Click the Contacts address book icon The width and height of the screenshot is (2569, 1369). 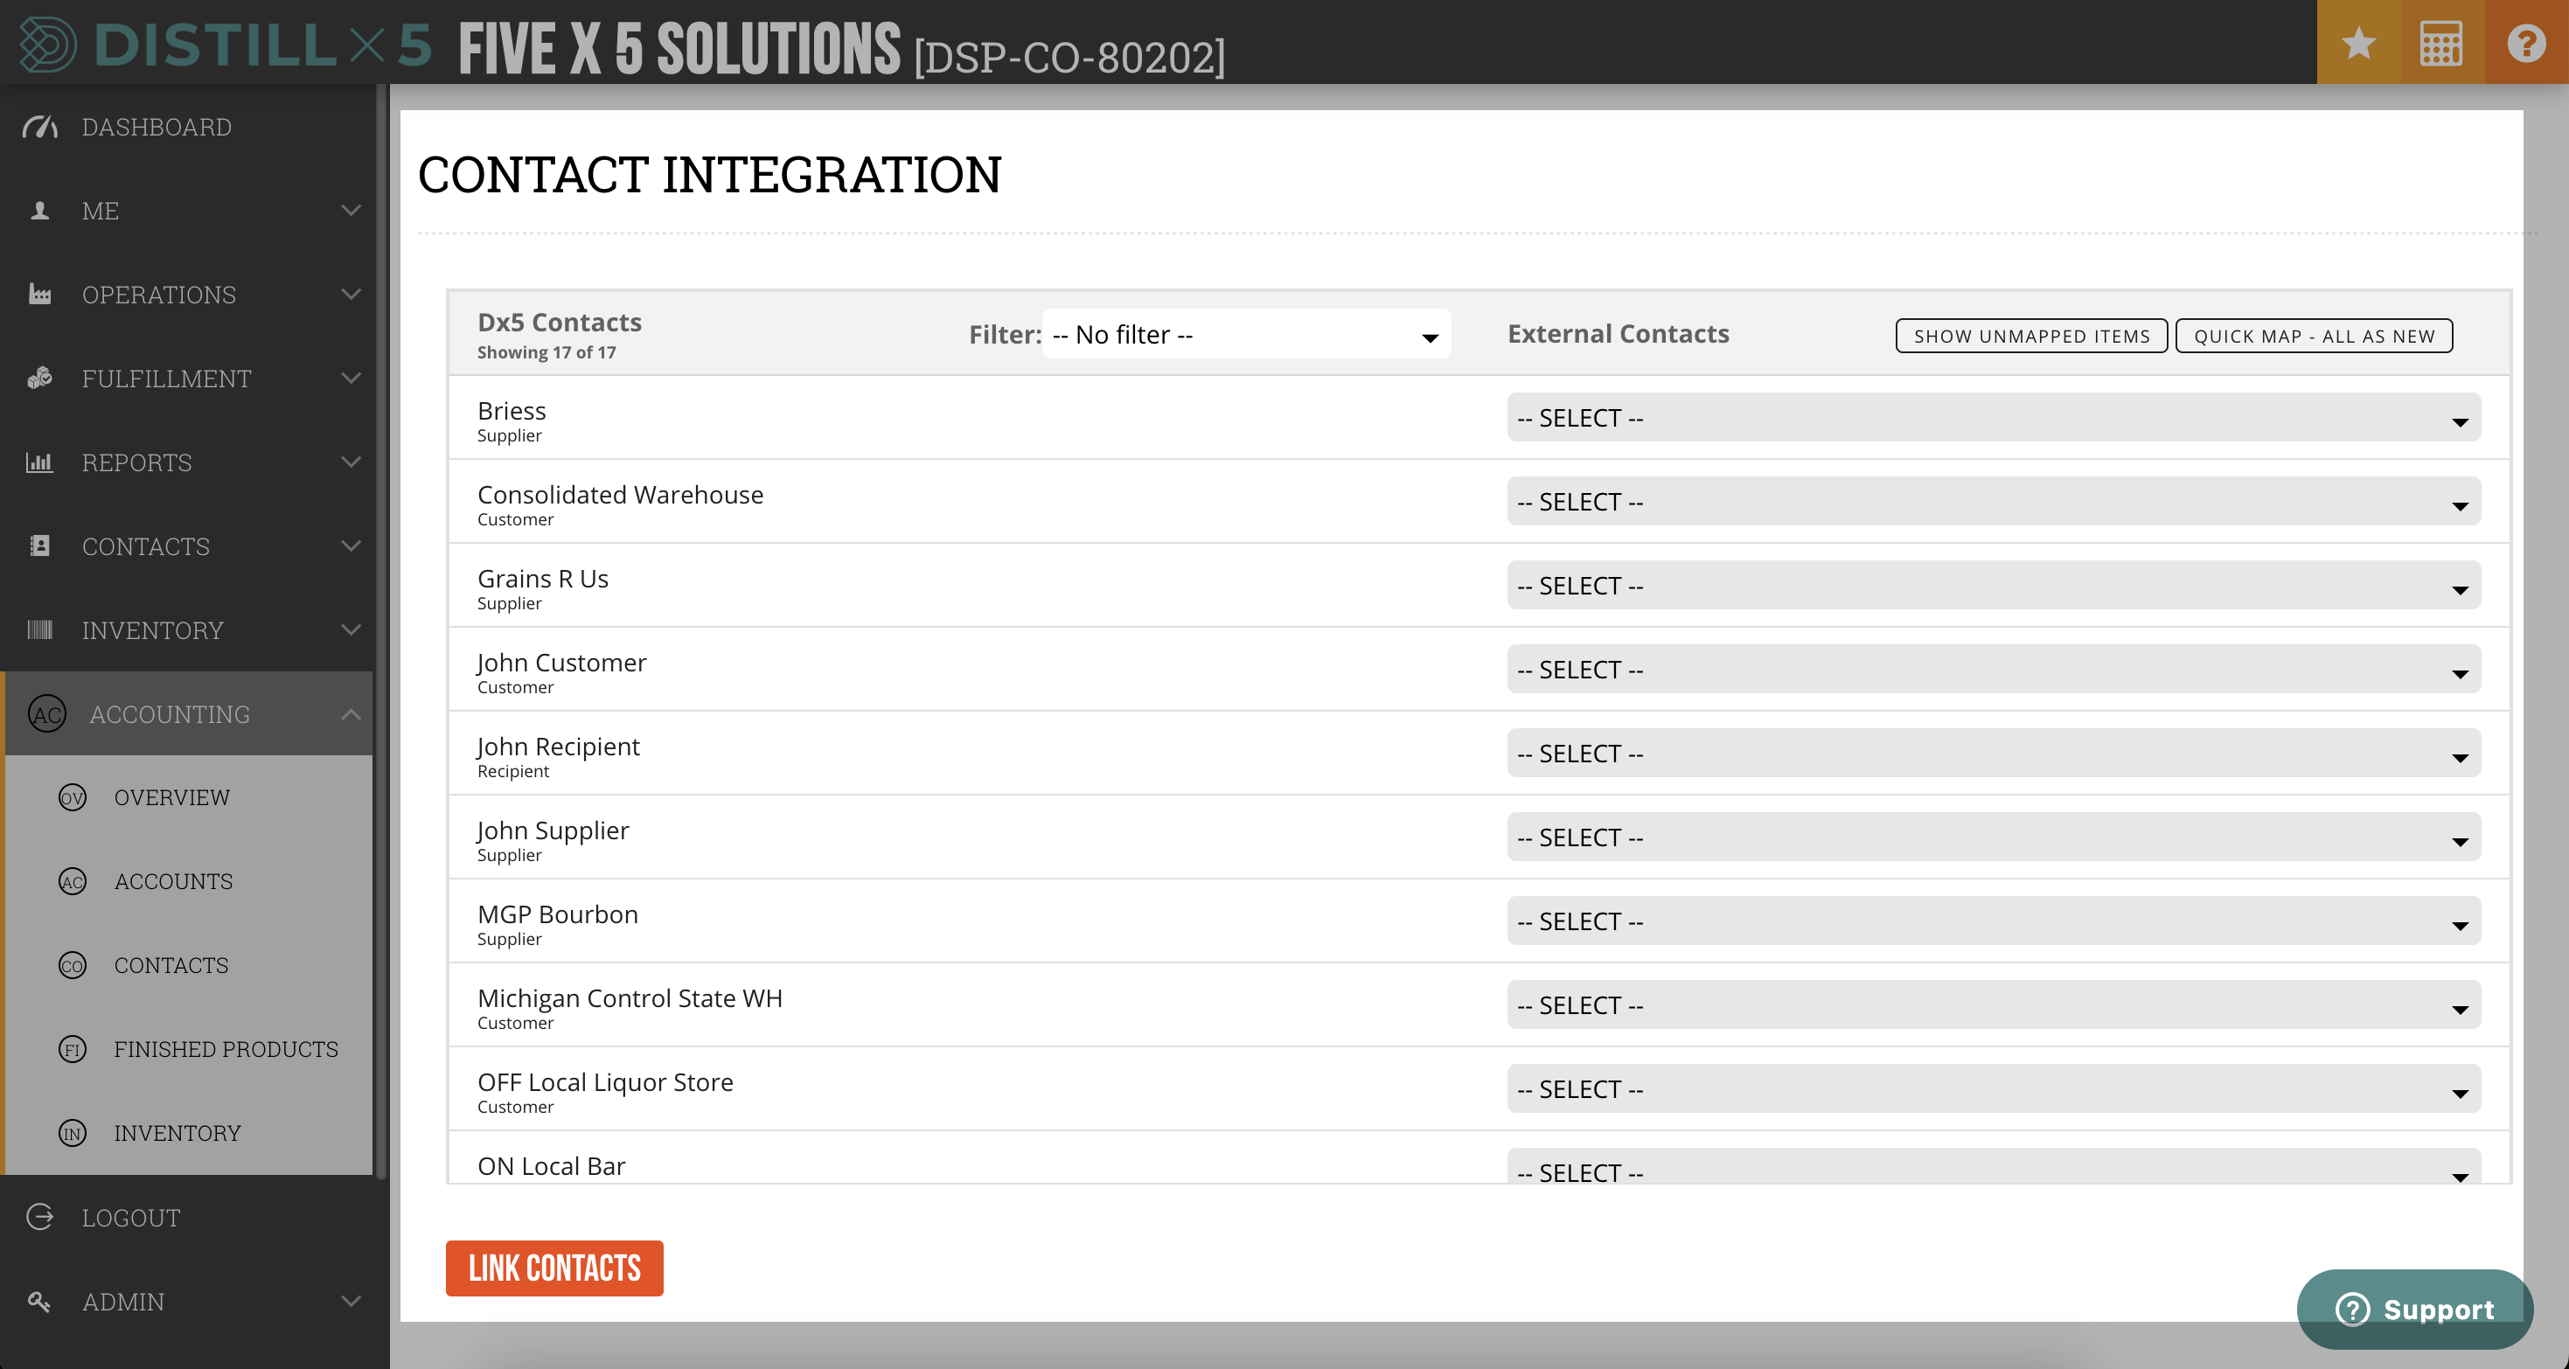[x=40, y=546]
